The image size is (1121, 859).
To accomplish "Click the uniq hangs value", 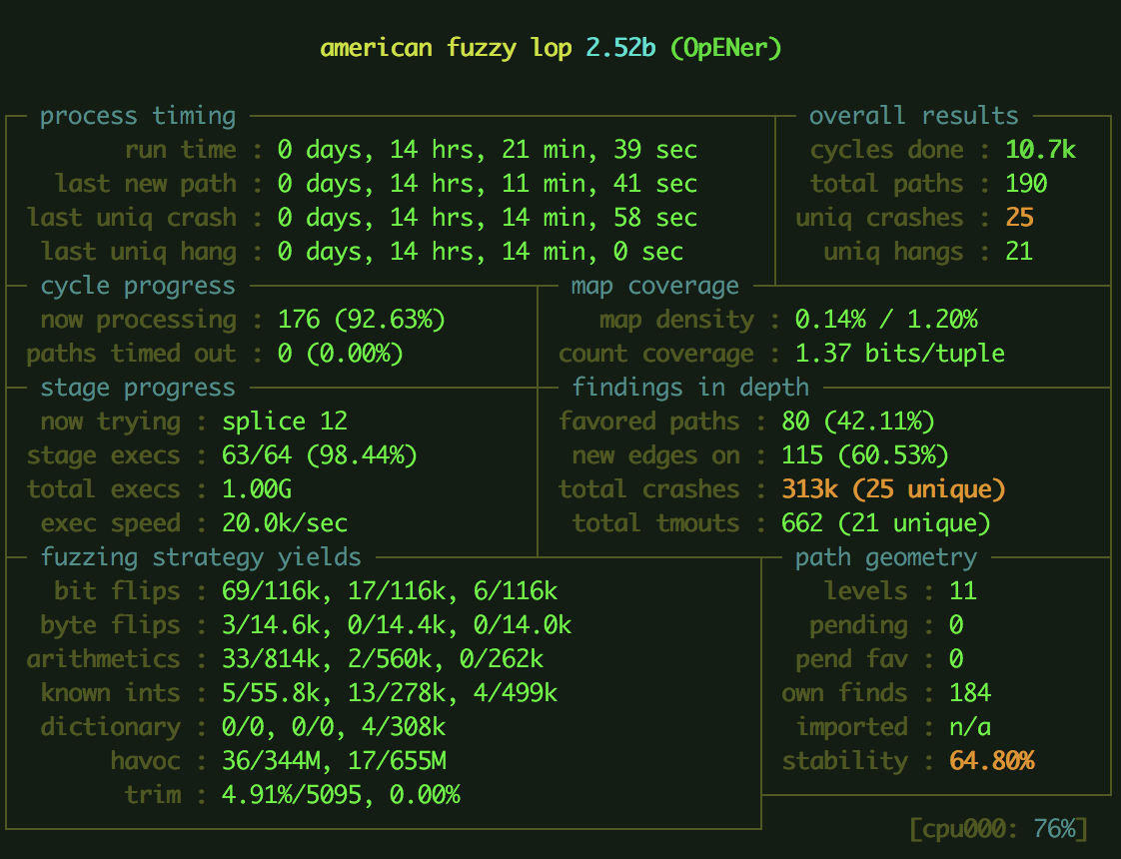I will click(x=1019, y=251).
